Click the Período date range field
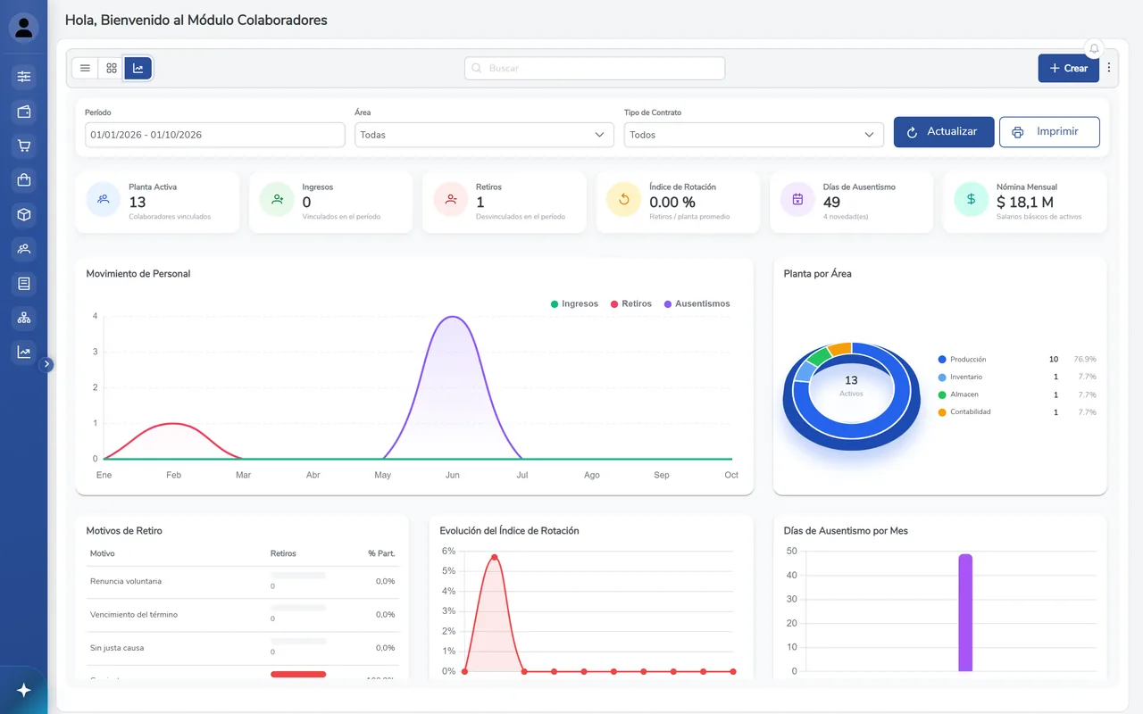Screen dimensions: 1143x714 coord(215,135)
